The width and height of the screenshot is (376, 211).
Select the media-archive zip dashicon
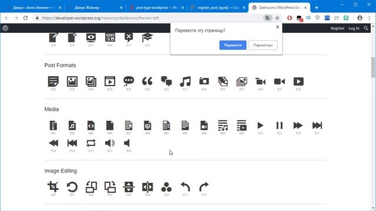[x=53, y=125]
